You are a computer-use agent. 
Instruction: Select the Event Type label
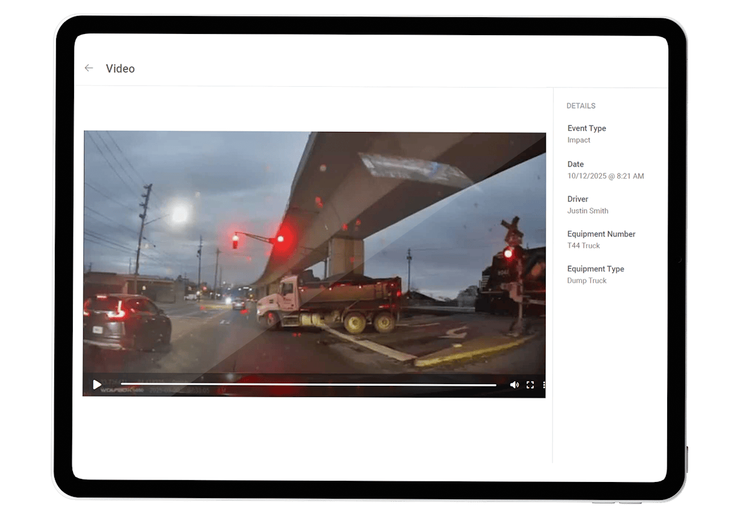tap(586, 128)
